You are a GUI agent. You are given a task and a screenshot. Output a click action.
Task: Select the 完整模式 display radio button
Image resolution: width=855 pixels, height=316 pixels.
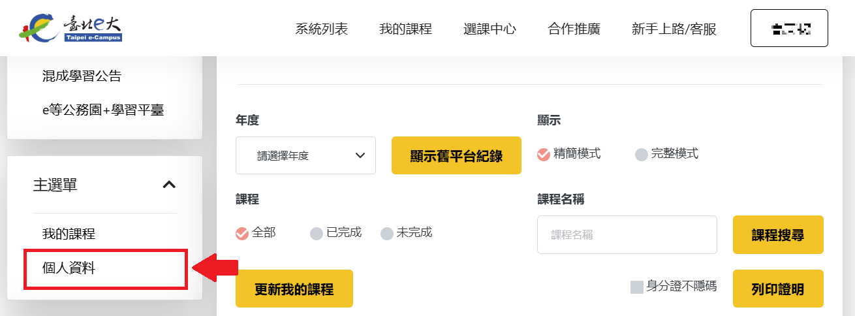point(642,155)
